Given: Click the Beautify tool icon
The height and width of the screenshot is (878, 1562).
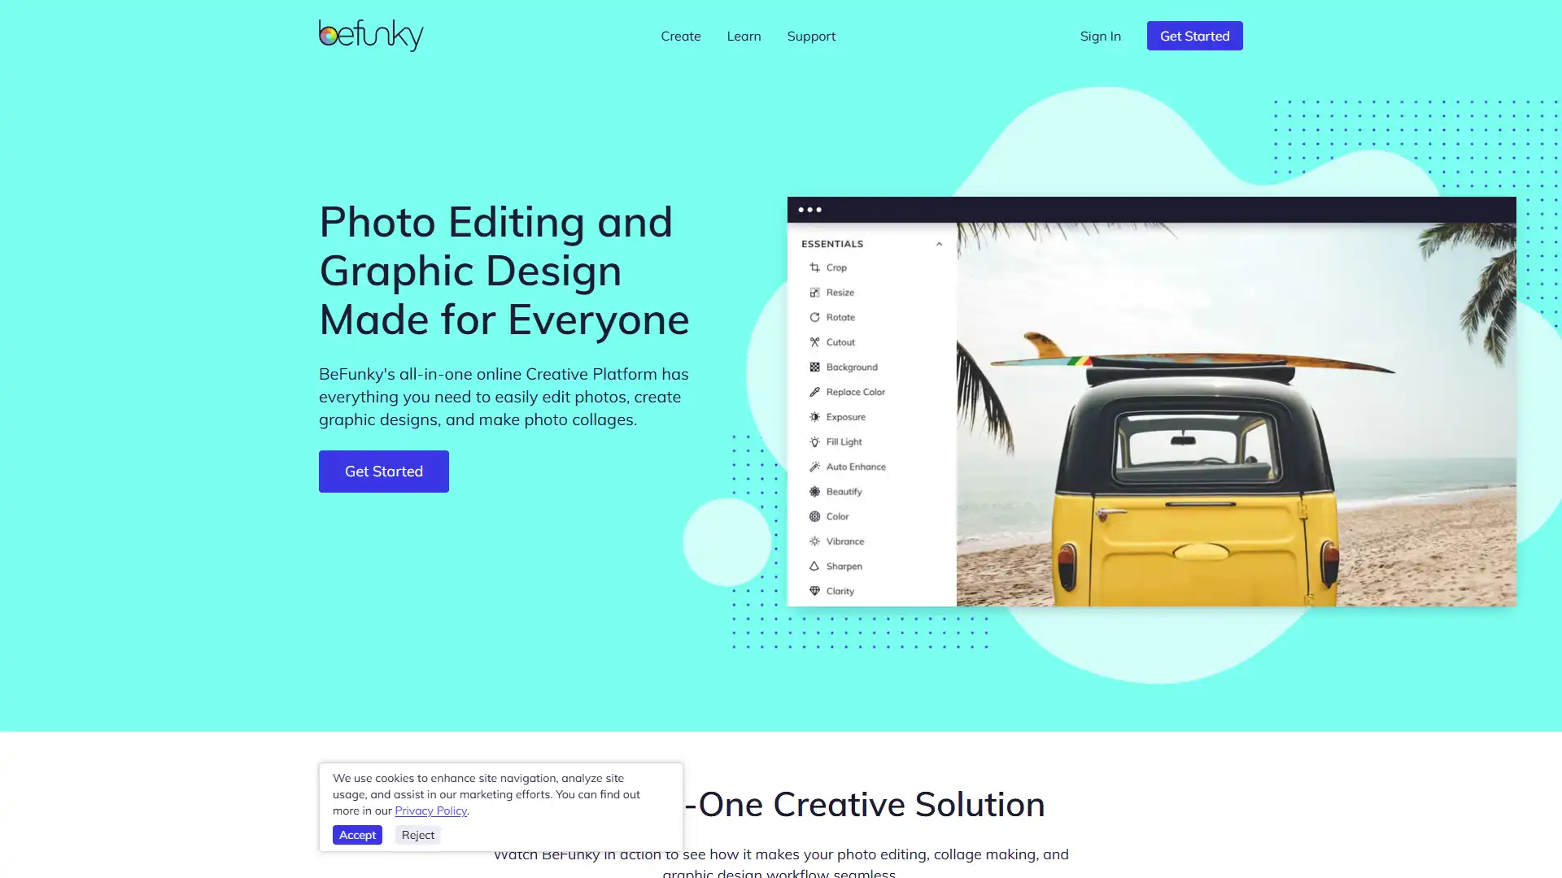Looking at the screenshot, I should click(x=814, y=490).
